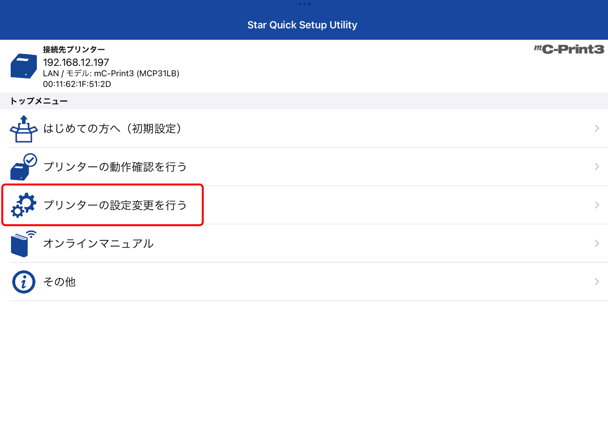This screenshot has height=442, width=608.
Task: Select the その他 text label
Action: pyautogui.click(x=60, y=282)
